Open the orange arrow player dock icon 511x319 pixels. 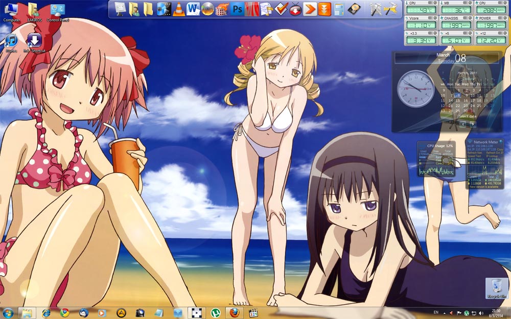pos(310,9)
